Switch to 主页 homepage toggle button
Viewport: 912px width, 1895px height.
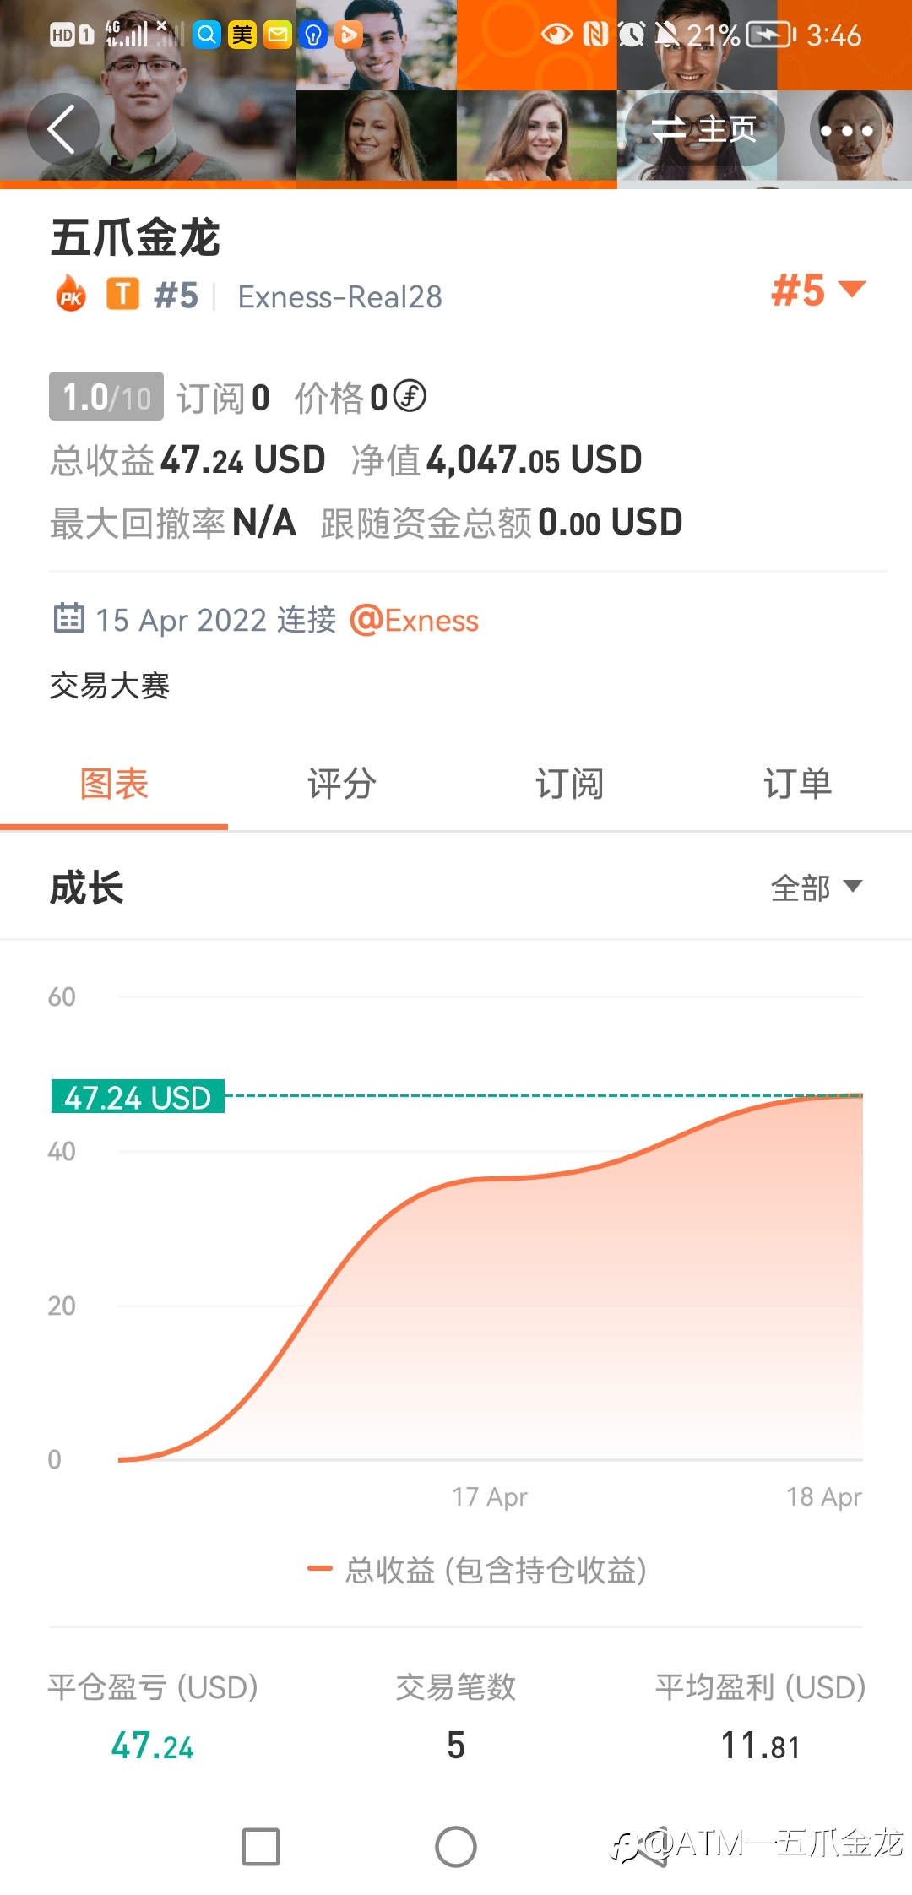coord(704,129)
